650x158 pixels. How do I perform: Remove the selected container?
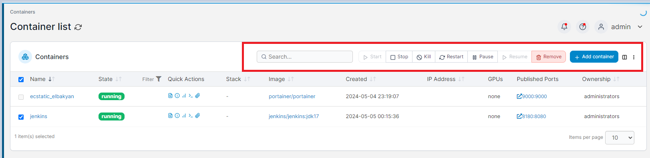click(x=549, y=57)
